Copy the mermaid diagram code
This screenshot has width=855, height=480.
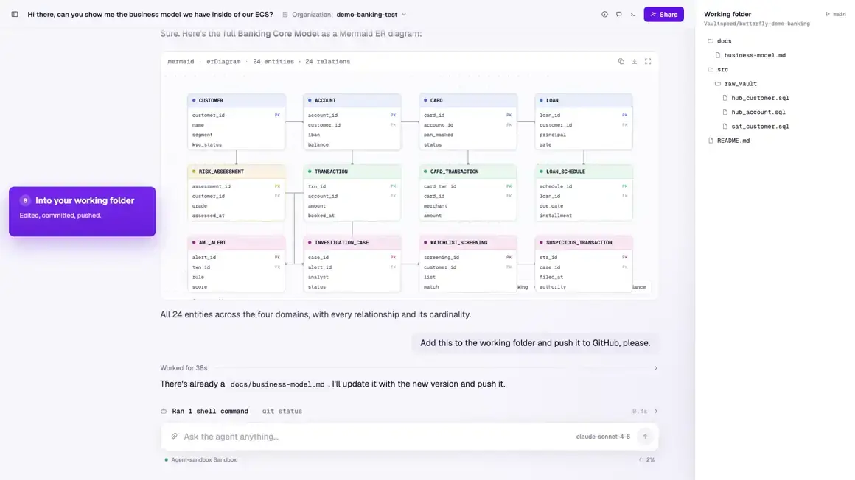tap(621, 62)
